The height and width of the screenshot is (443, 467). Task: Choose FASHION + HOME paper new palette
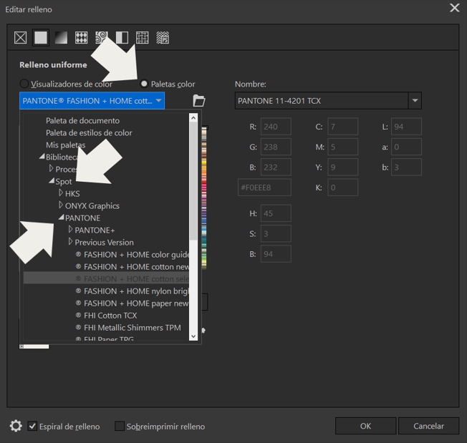[x=106, y=303]
